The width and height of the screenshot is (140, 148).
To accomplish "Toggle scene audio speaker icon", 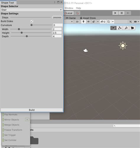I will [89, 22].
